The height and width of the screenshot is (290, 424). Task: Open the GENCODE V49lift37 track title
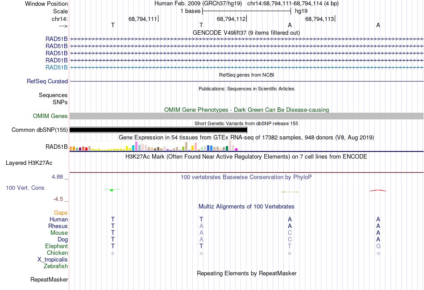(x=246, y=33)
